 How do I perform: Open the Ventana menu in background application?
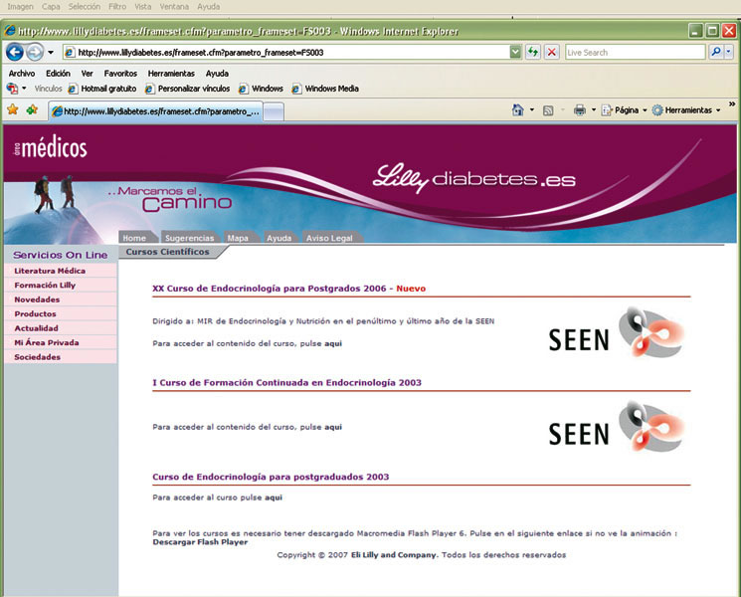pyautogui.click(x=174, y=7)
